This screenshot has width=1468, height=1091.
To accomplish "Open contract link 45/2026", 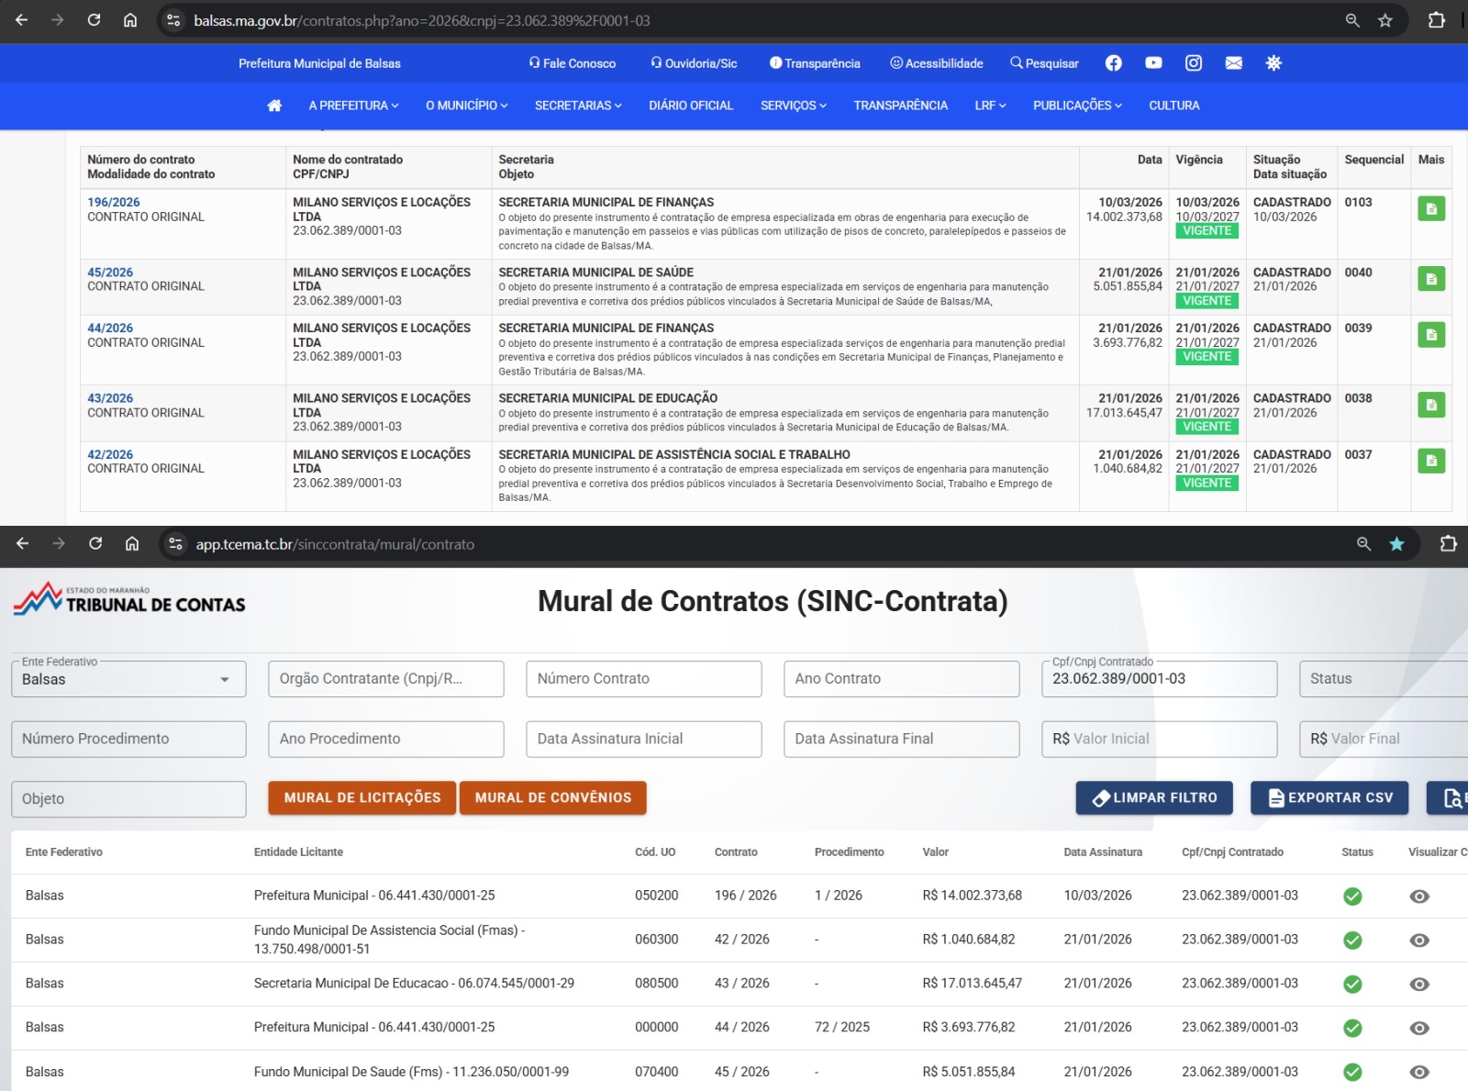I will [110, 273].
